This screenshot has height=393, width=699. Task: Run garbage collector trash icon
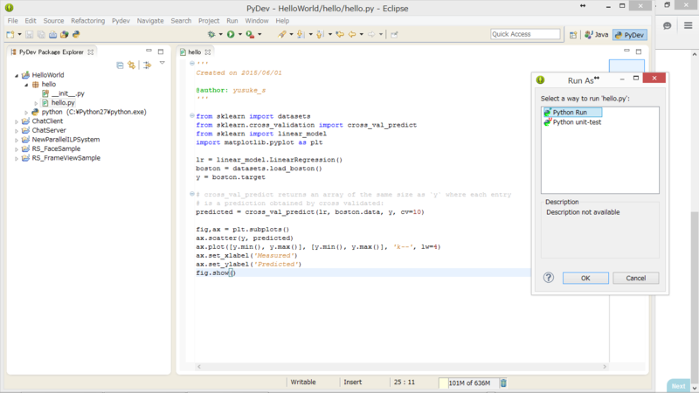tap(503, 383)
